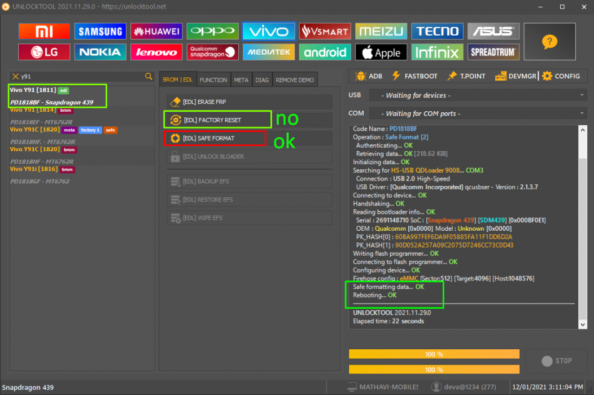
Task: Choose the Samsung brand tile
Action: click(100, 31)
